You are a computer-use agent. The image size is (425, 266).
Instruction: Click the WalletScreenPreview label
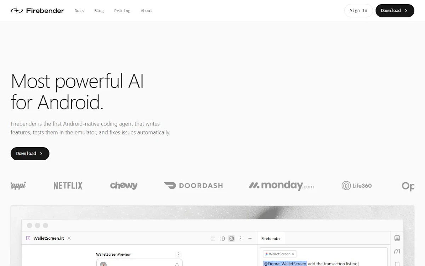point(113,254)
